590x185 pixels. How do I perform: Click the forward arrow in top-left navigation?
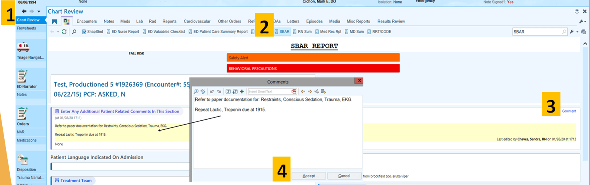click(x=32, y=11)
